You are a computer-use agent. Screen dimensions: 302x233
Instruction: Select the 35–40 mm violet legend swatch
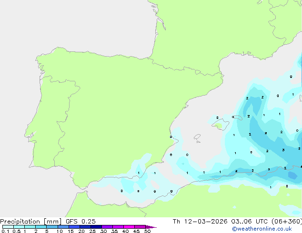(118, 227)
